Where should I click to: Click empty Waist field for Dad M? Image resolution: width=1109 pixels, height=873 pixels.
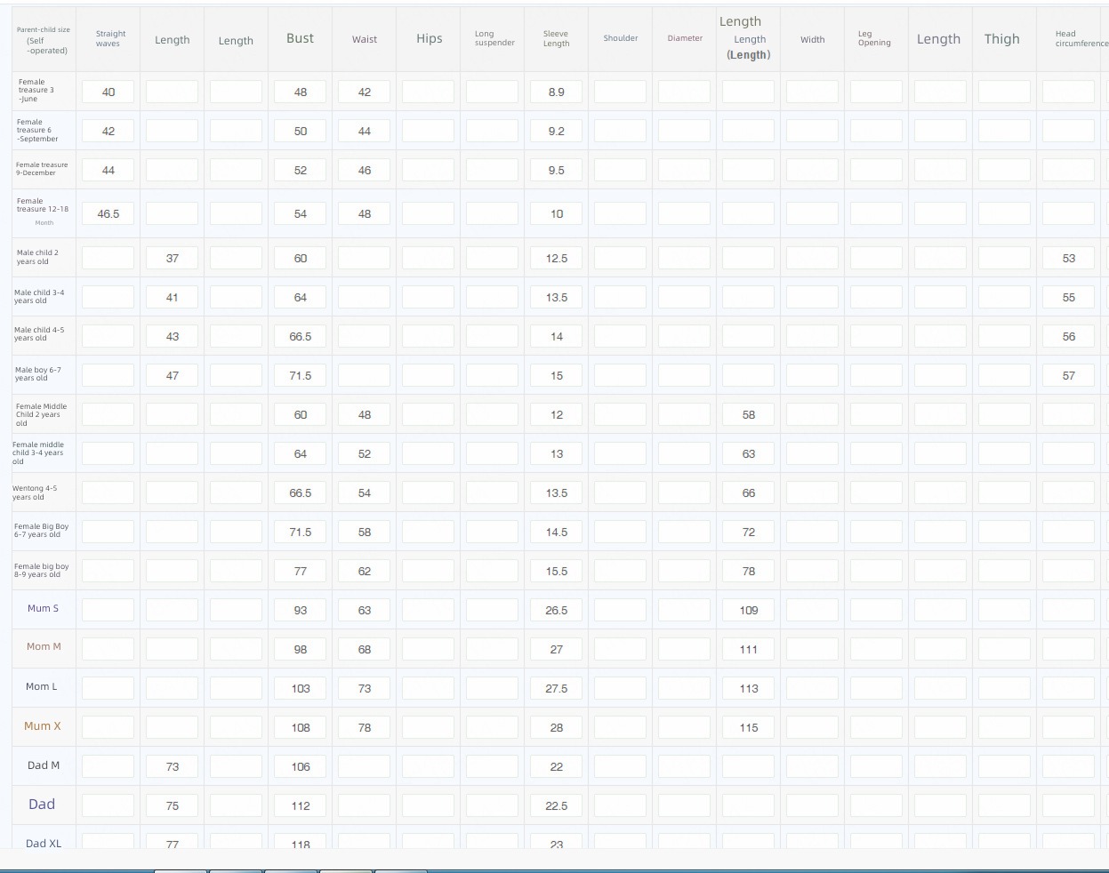click(x=365, y=766)
